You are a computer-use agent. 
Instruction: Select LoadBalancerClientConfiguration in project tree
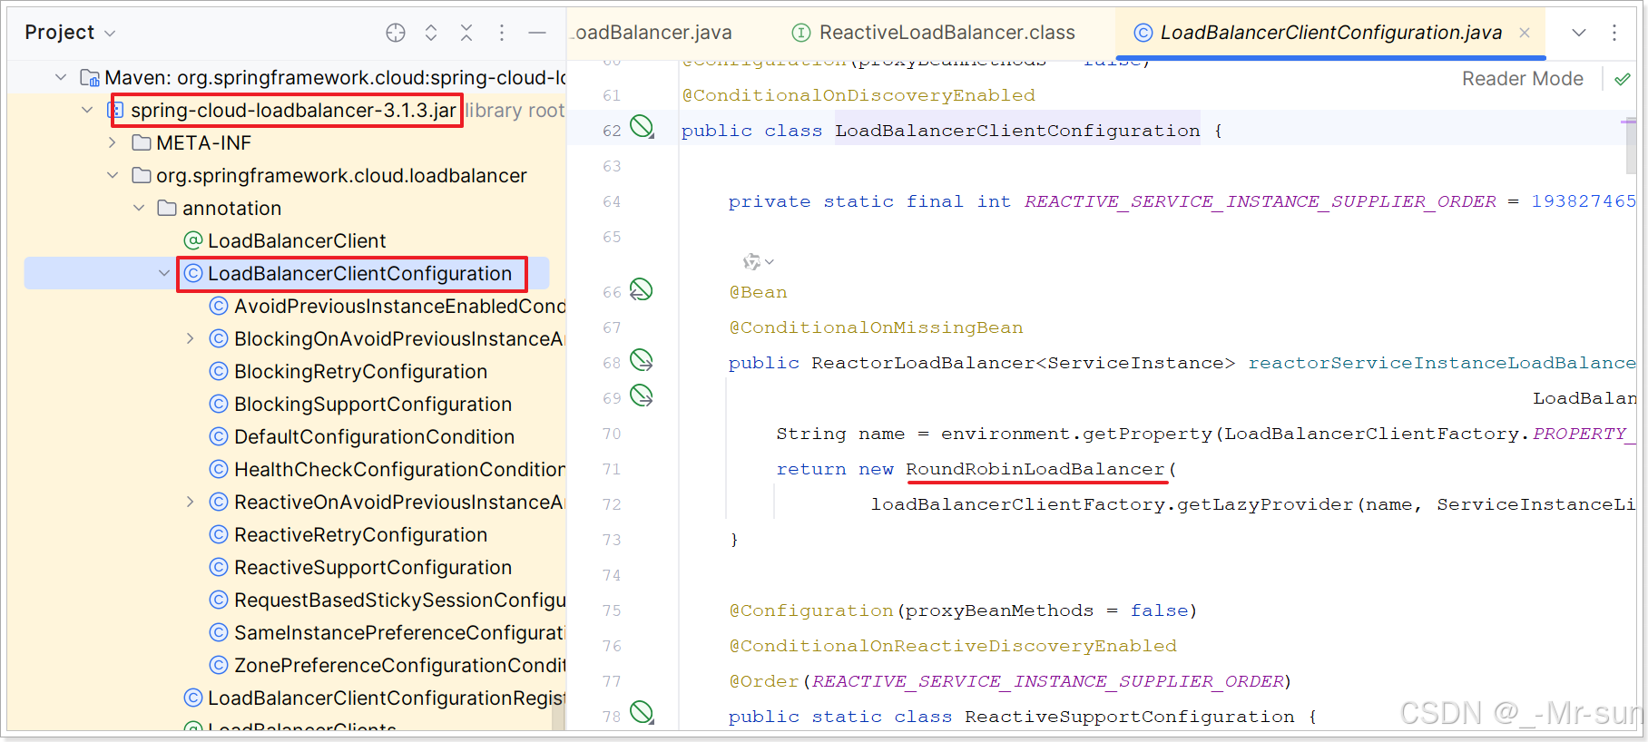coord(359,274)
